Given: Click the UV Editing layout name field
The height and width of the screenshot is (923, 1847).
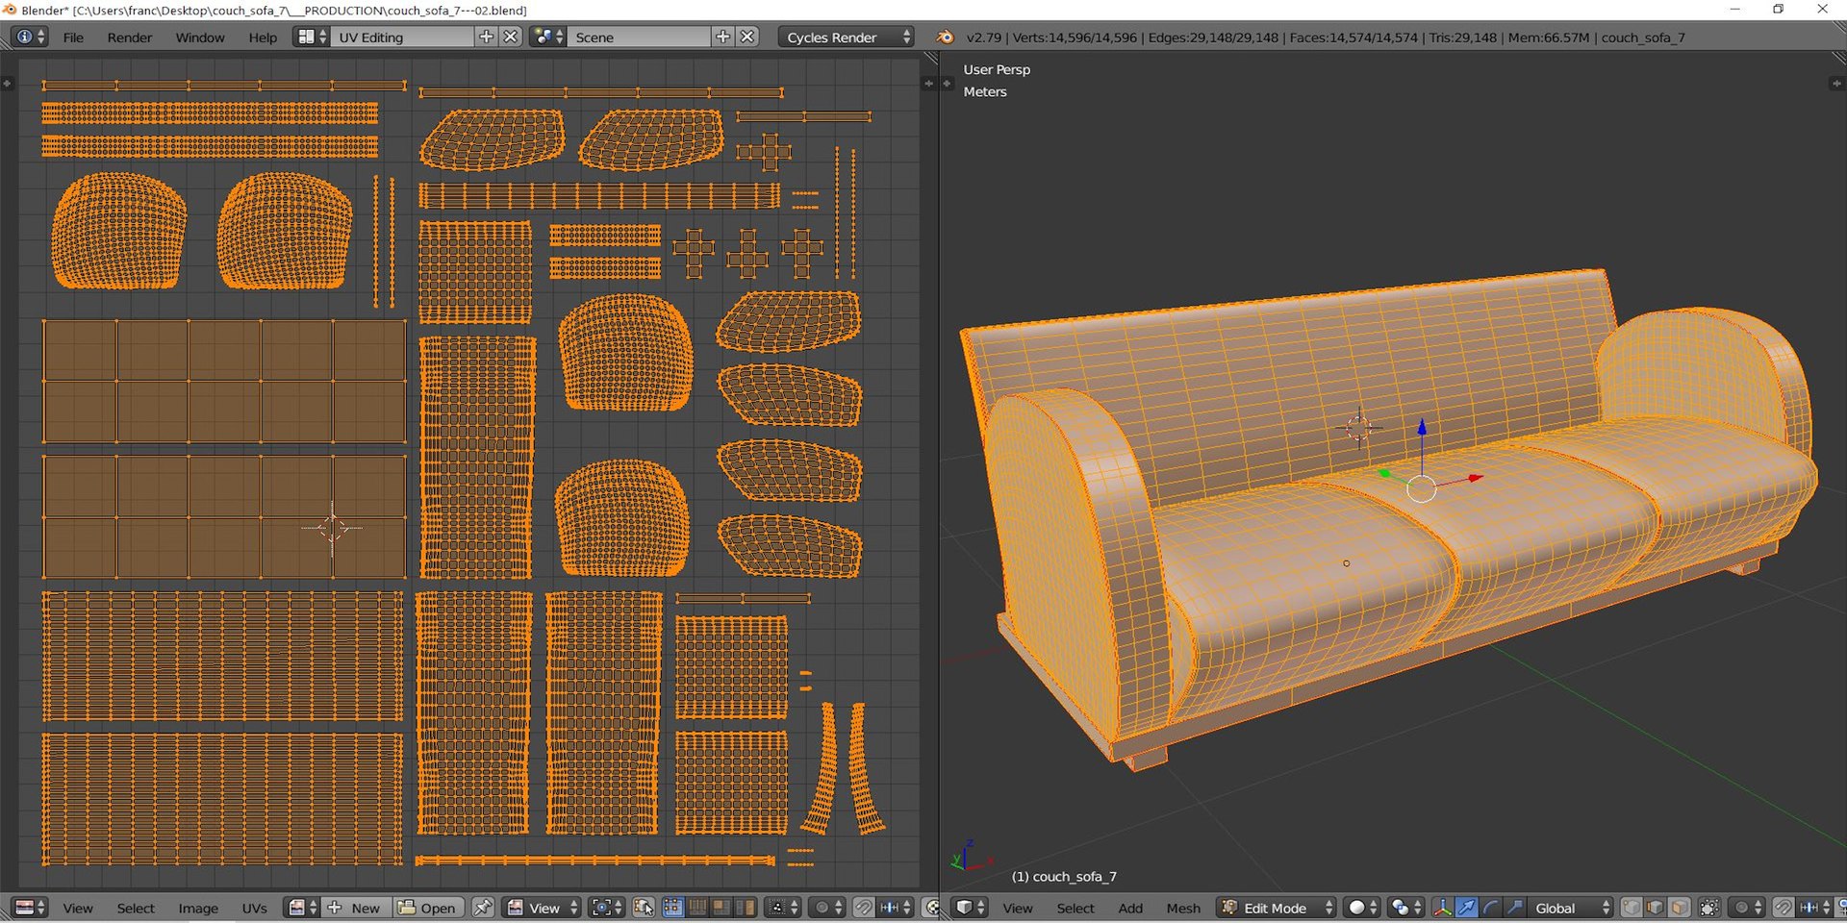Looking at the screenshot, I should [x=403, y=37].
